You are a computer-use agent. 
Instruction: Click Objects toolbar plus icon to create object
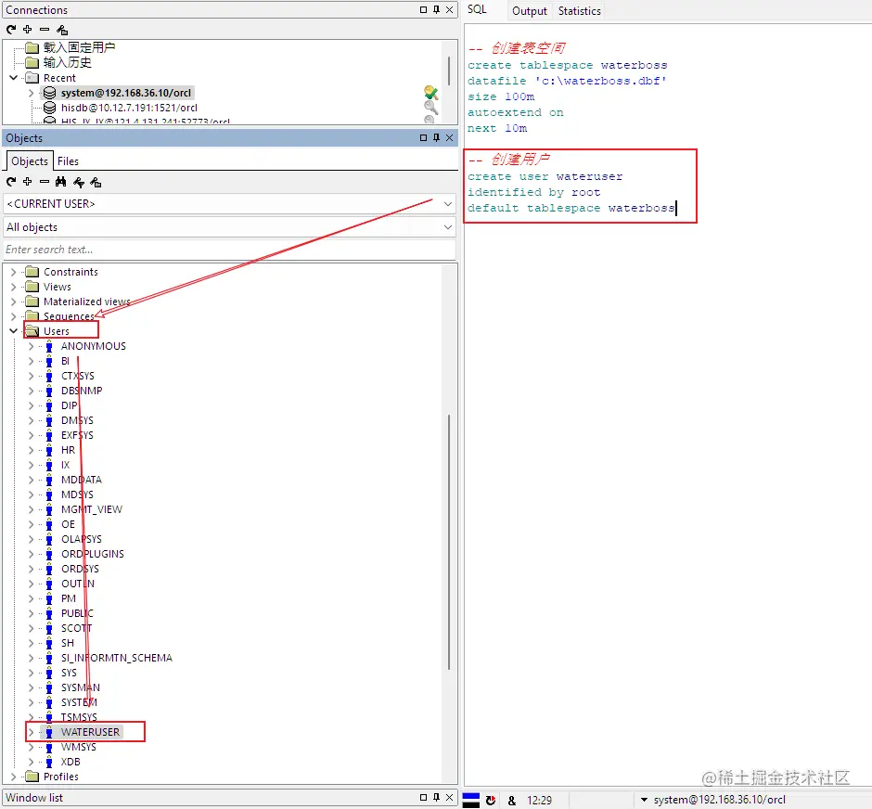click(x=27, y=182)
